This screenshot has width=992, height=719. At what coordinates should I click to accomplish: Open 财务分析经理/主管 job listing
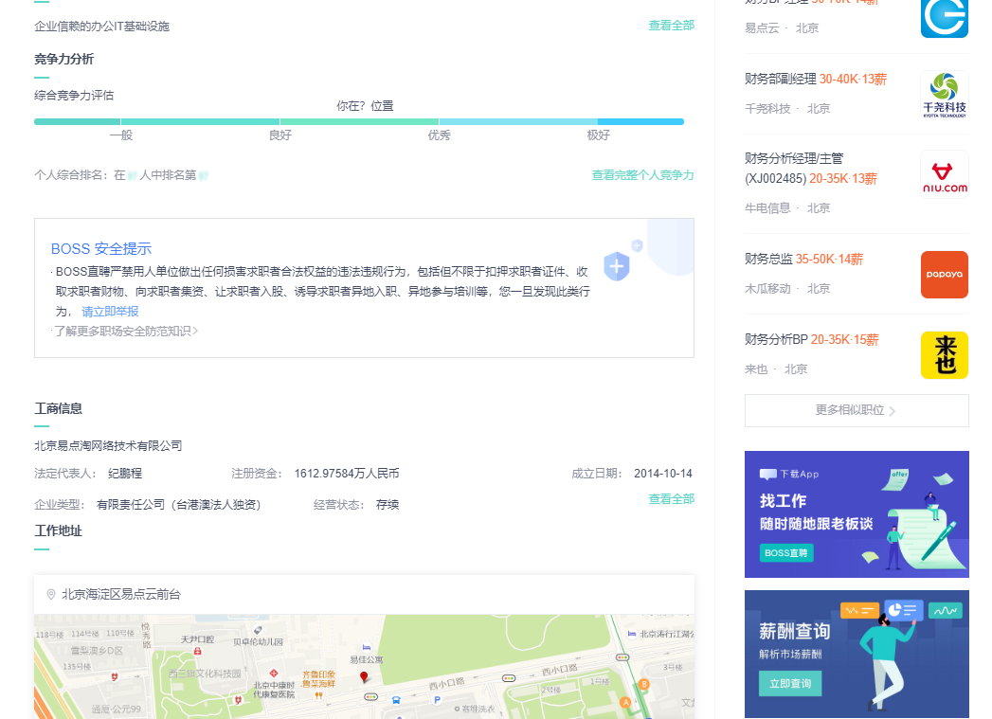point(811,169)
